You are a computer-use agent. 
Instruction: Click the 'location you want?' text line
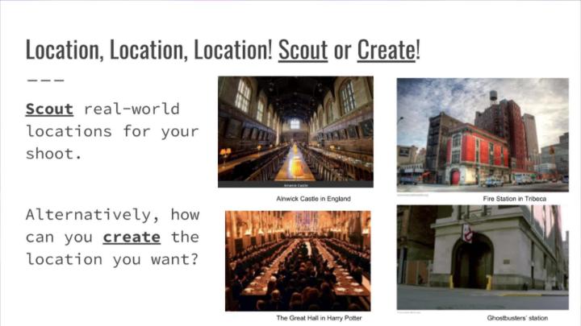(x=112, y=259)
